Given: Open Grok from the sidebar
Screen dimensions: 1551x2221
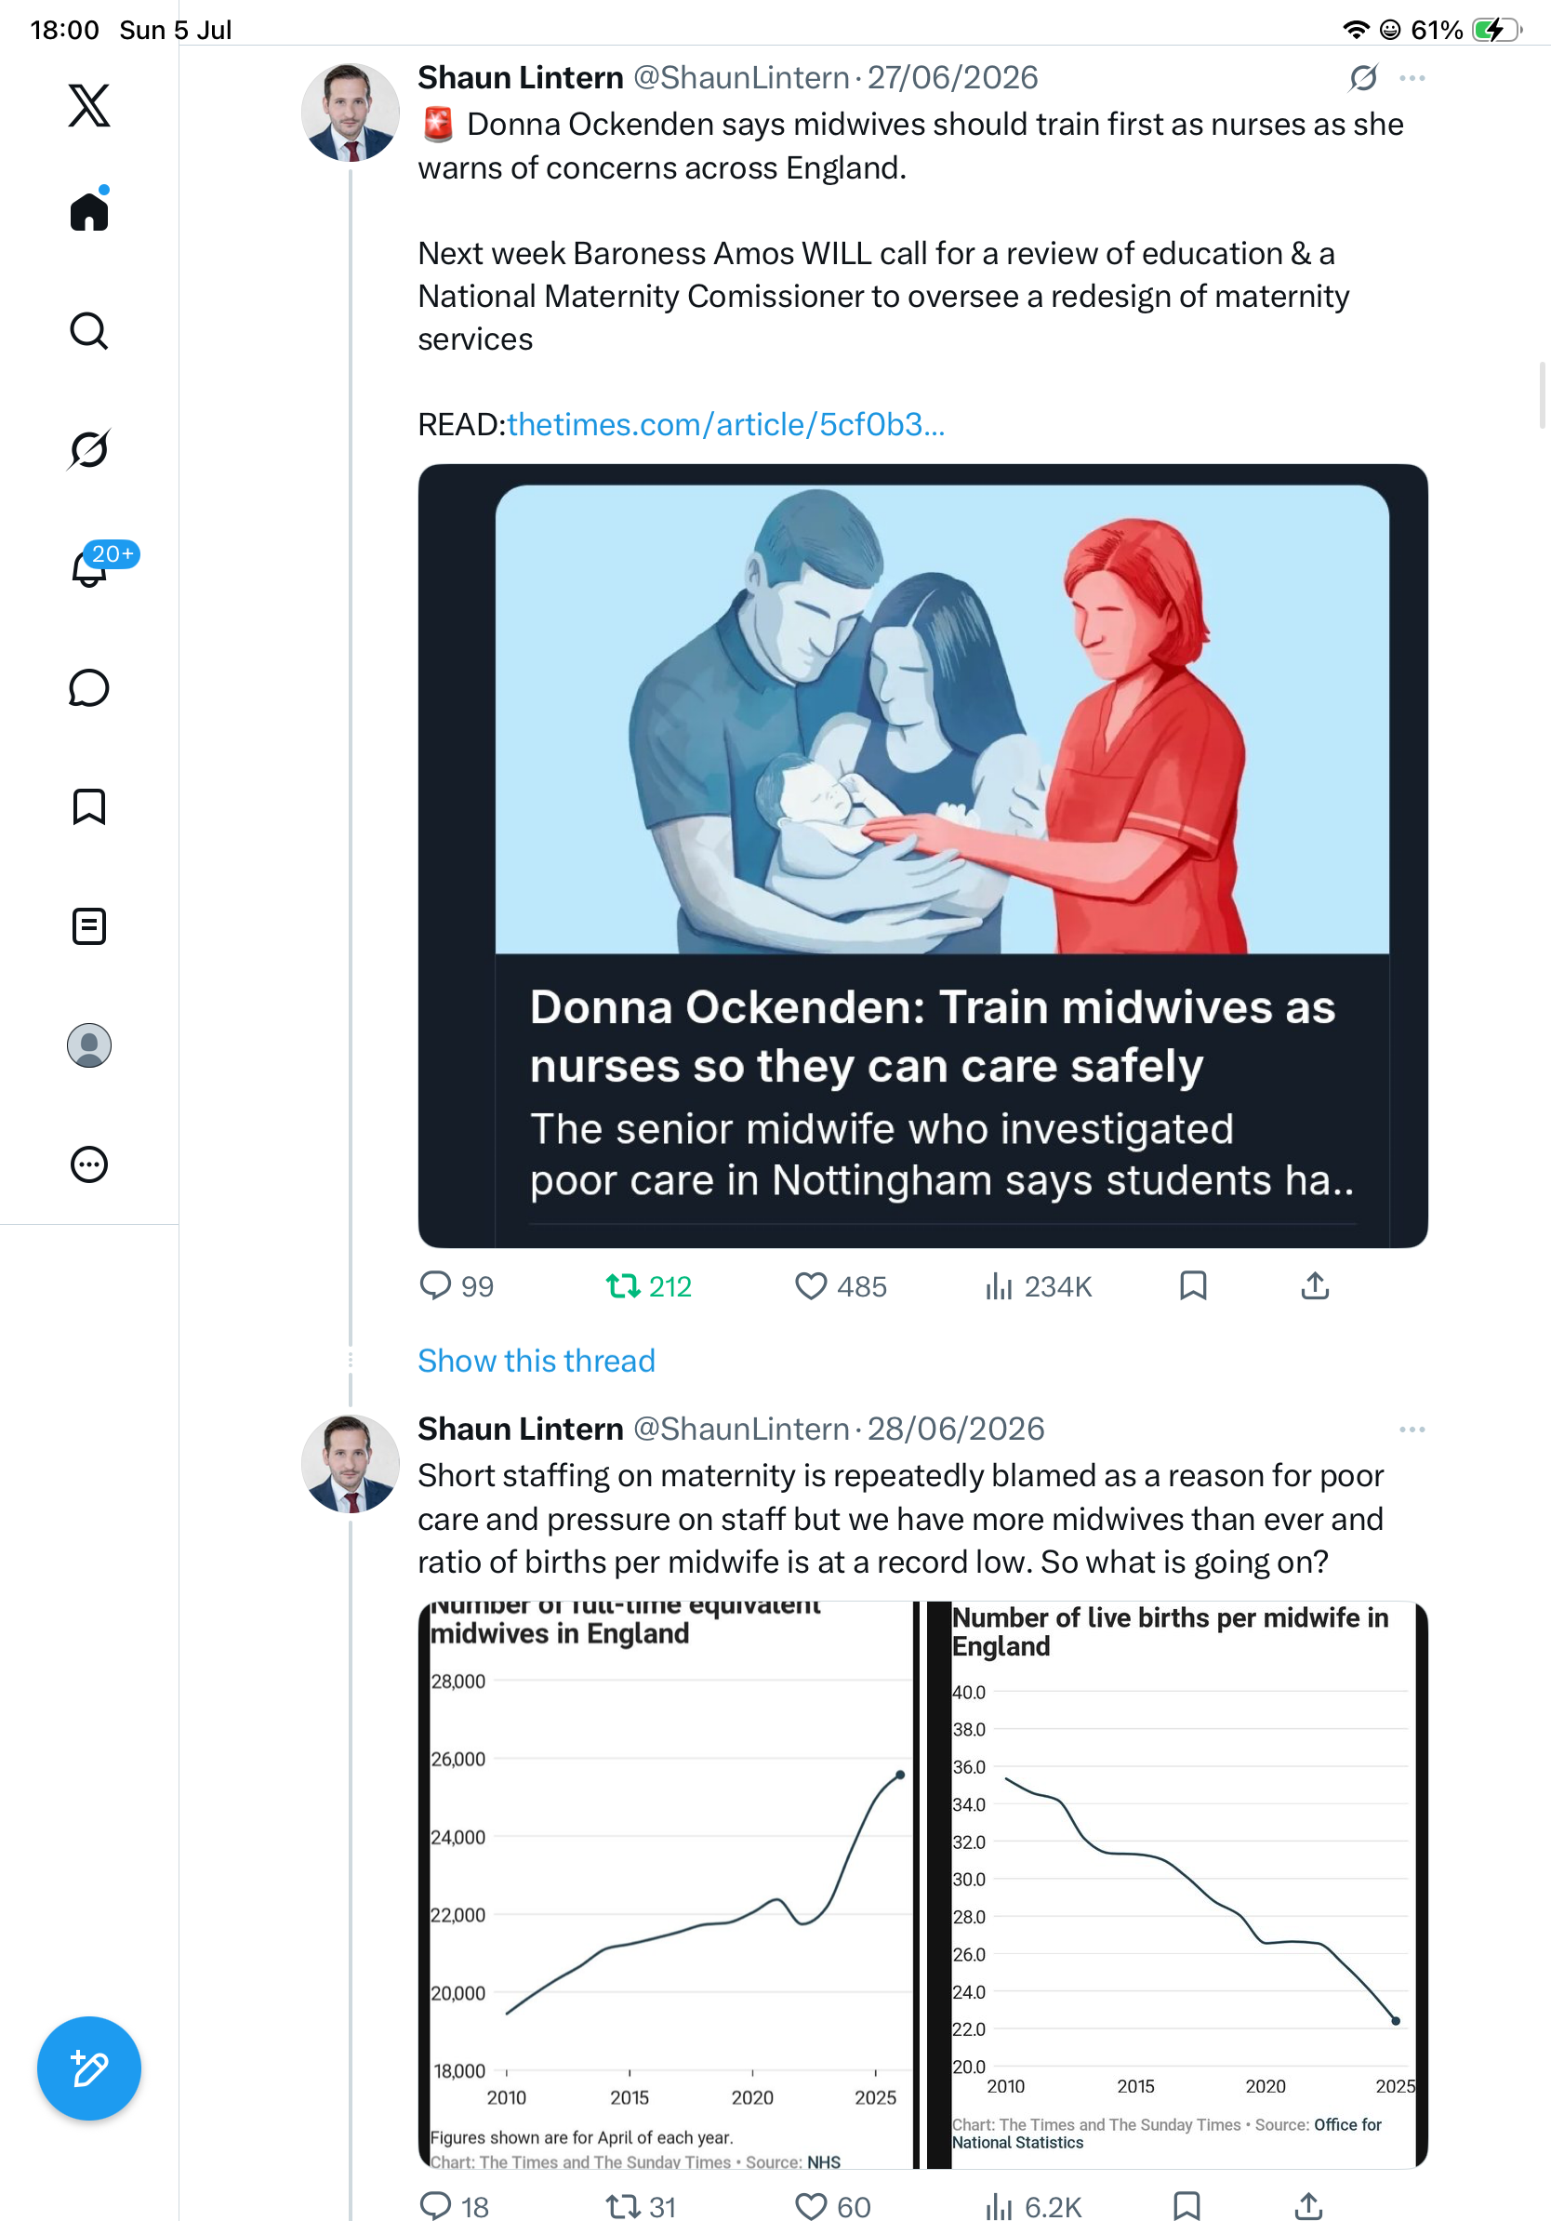Looking at the screenshot, I should tap(89, 449).
